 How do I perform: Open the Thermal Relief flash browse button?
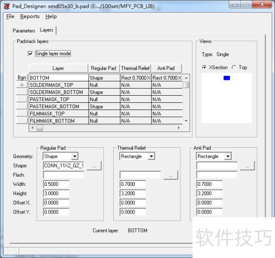(x=170, y=175)
